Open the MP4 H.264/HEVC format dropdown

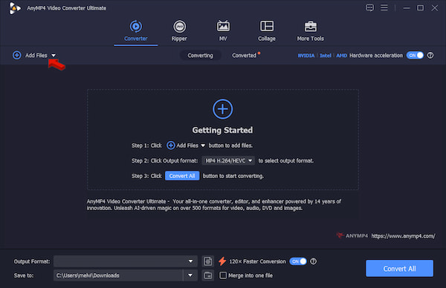pos(228,161)
